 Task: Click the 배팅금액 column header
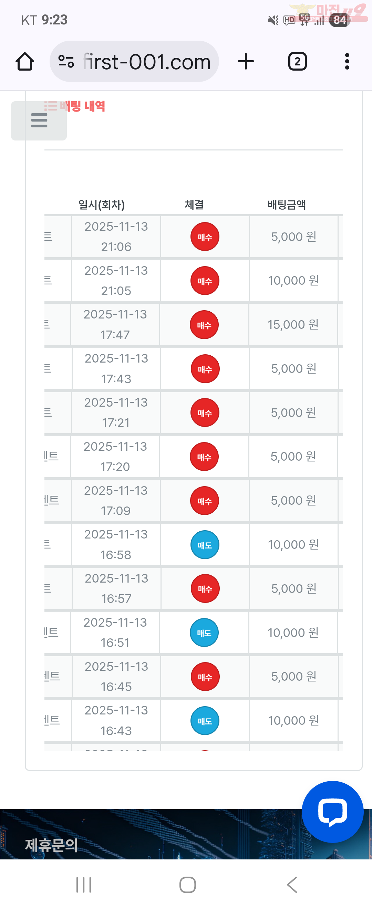(287, 205)
